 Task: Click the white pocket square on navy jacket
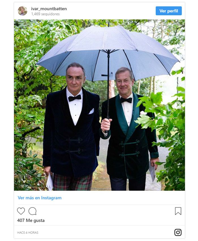[x=91, y=111]
